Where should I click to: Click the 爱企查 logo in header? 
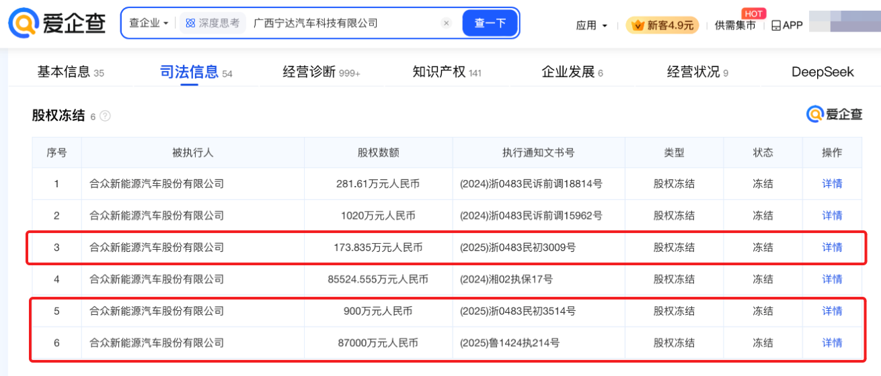coord(58,23)
